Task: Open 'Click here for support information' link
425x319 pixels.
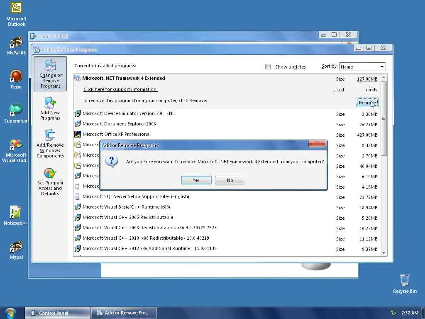Action: 120,89
